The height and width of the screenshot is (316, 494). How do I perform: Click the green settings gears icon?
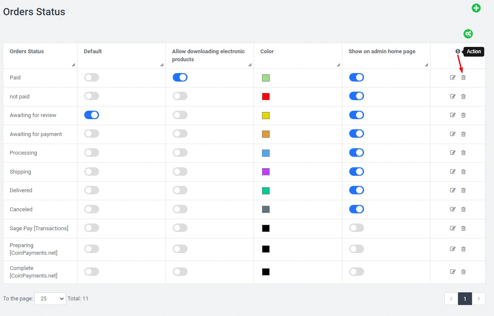tap(468, 34)
